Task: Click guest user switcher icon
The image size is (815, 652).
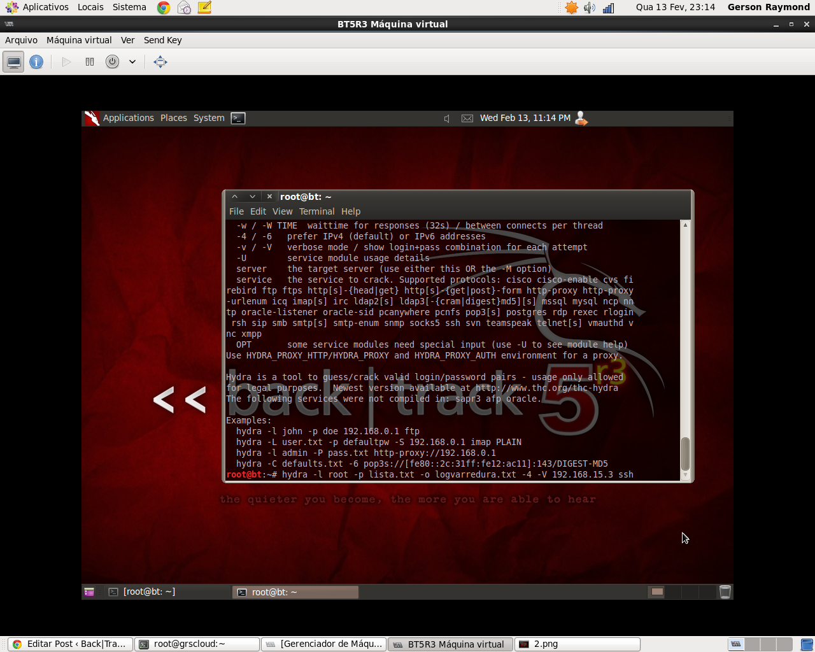Action: 581,118
